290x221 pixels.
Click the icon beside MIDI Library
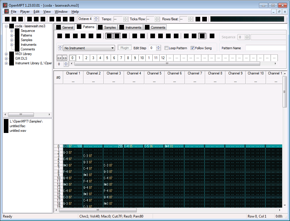[12, 54]
